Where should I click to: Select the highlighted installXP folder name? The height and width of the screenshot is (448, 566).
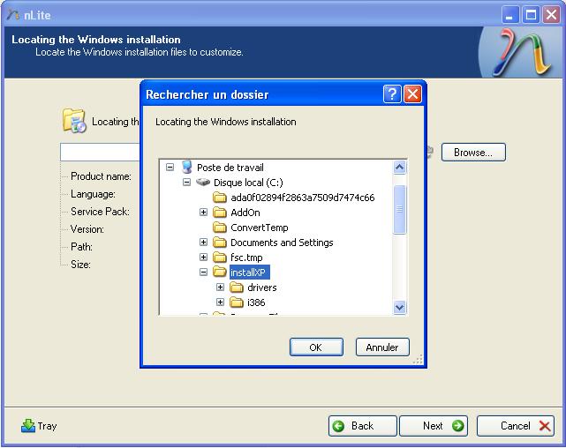pos(249,273)
